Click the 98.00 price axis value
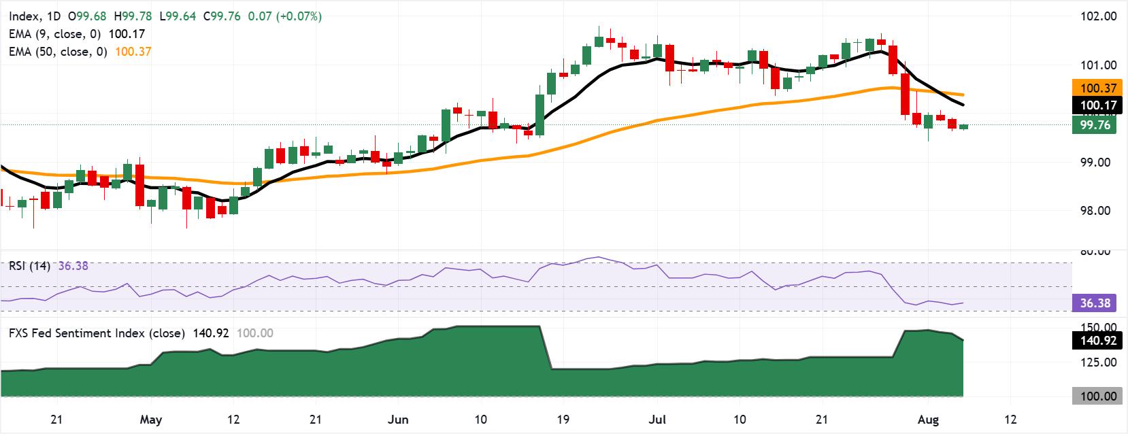1128x440 pixels. (x=1096, y=211)
